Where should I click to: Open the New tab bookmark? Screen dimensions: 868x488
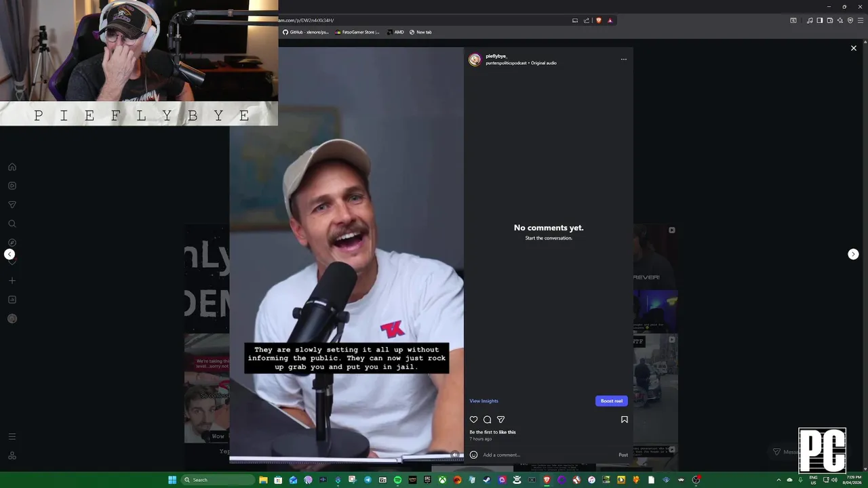420,32
